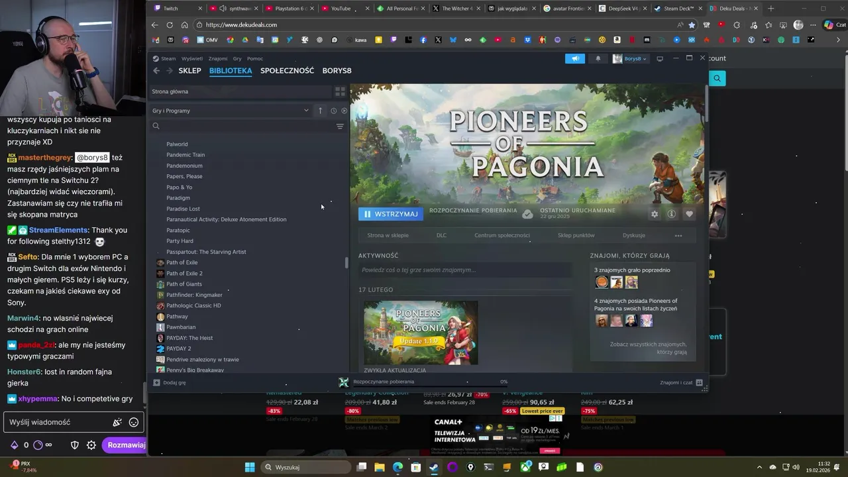848x477 pixels.
Task: Open Twitch chat shield moderation icon
Action: (x=75, y=445)
